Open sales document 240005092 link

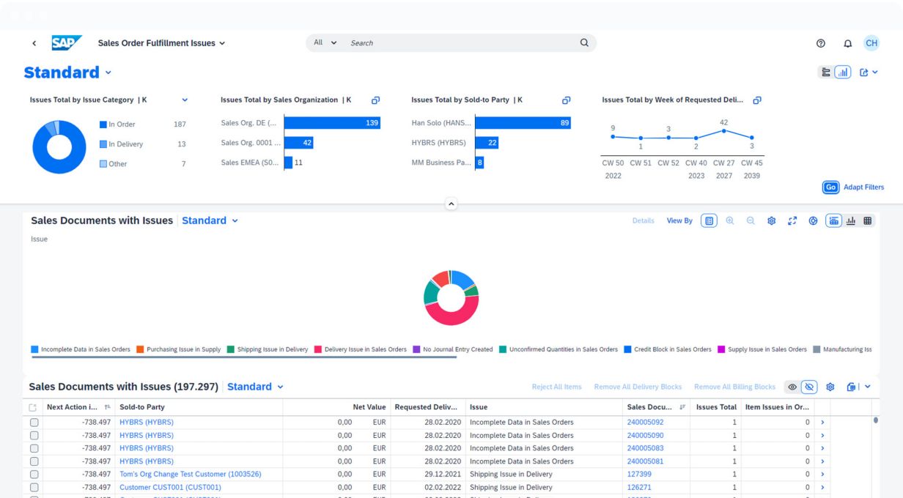[645, 423]
